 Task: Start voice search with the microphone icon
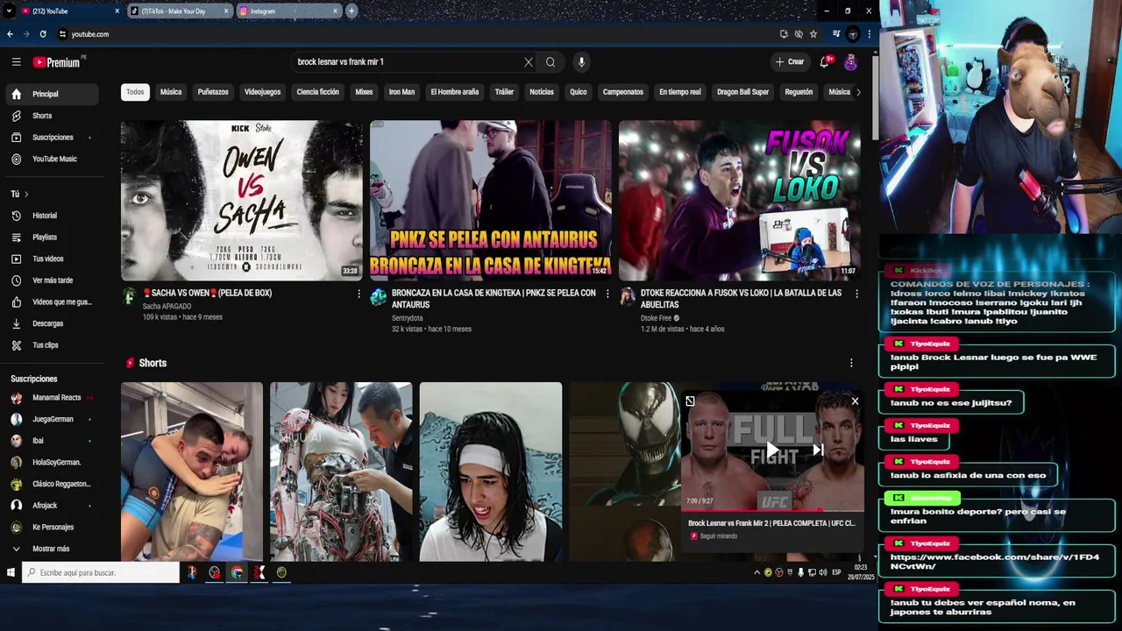[580, 62]
